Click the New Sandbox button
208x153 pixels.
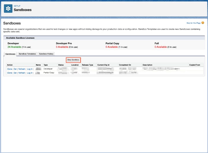(x=73, y=60)
